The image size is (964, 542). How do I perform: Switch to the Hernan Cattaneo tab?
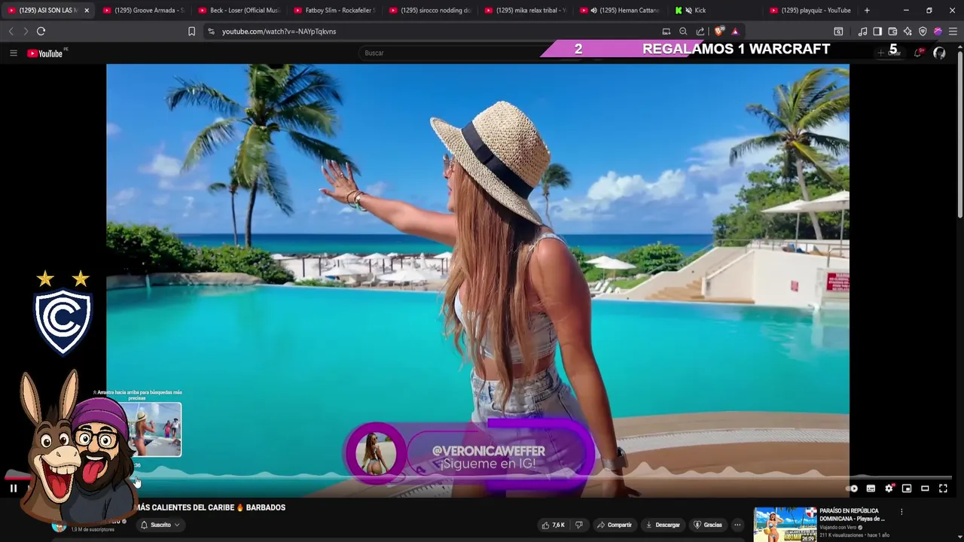[x=621, y=11]
